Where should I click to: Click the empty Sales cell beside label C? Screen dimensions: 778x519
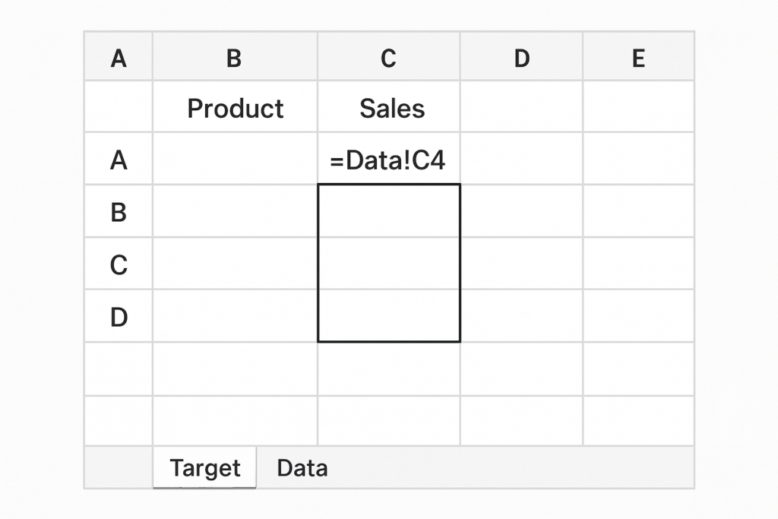coord(388,264)
